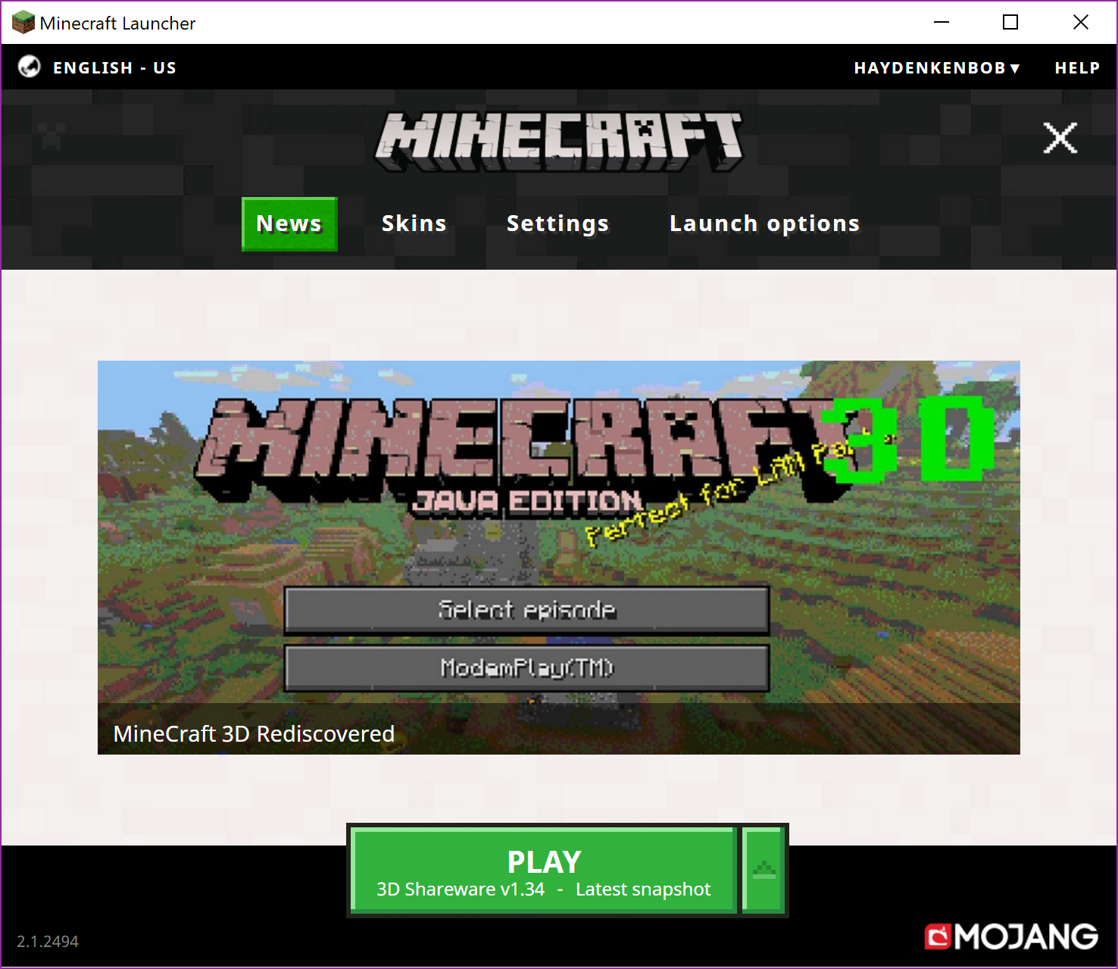1118x969 pixels.
Task: Expand the profile selector arrow beside Play
Action: pos(764,870)
